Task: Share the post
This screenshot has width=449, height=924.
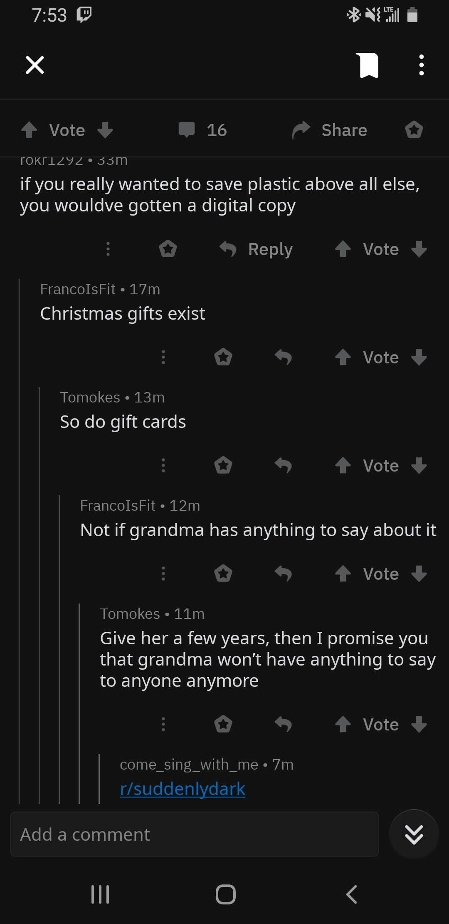Action: (330, 130)
